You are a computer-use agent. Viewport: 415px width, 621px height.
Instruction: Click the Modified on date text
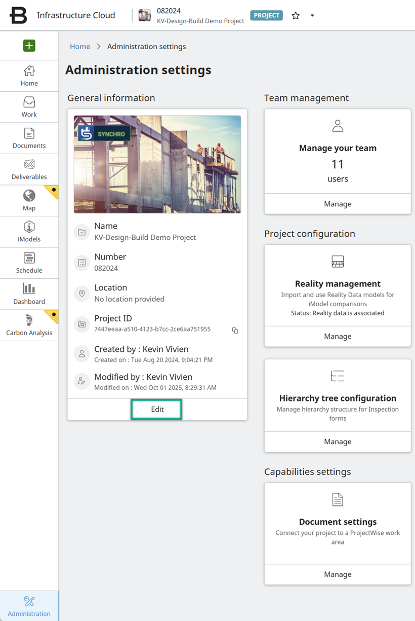155,388
